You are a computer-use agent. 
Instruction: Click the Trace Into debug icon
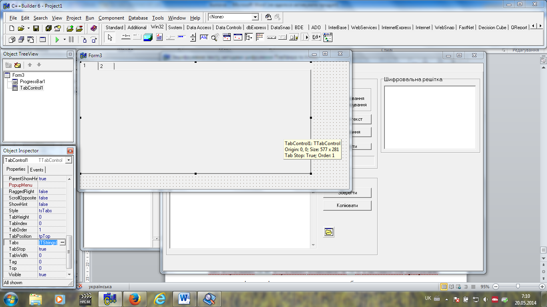84,40
